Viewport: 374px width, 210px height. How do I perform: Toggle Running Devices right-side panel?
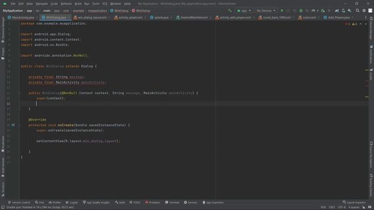(371, 185)
